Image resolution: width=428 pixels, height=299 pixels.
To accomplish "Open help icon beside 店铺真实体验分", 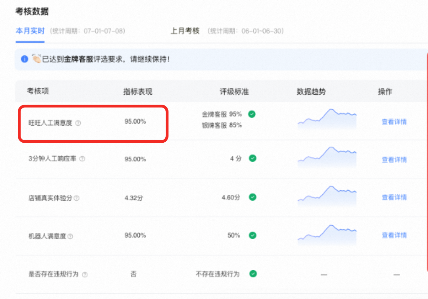I will tap(76, 198).
